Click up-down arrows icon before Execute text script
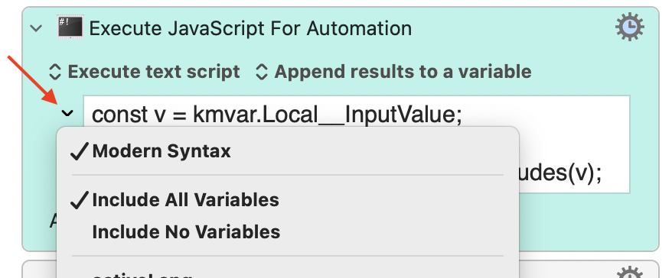Viewport: 672px width, 278px height. click(x=55, y=72)
